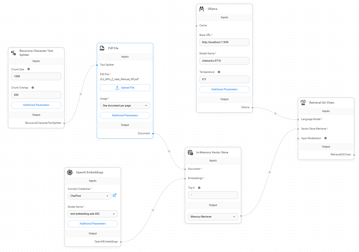Click the Ollama Cache input handle

click(196, 25)
